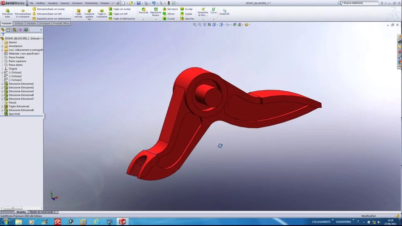Switch to the Schizzo tab
This screenshot has width=402, height=226.
coord(19,24)
